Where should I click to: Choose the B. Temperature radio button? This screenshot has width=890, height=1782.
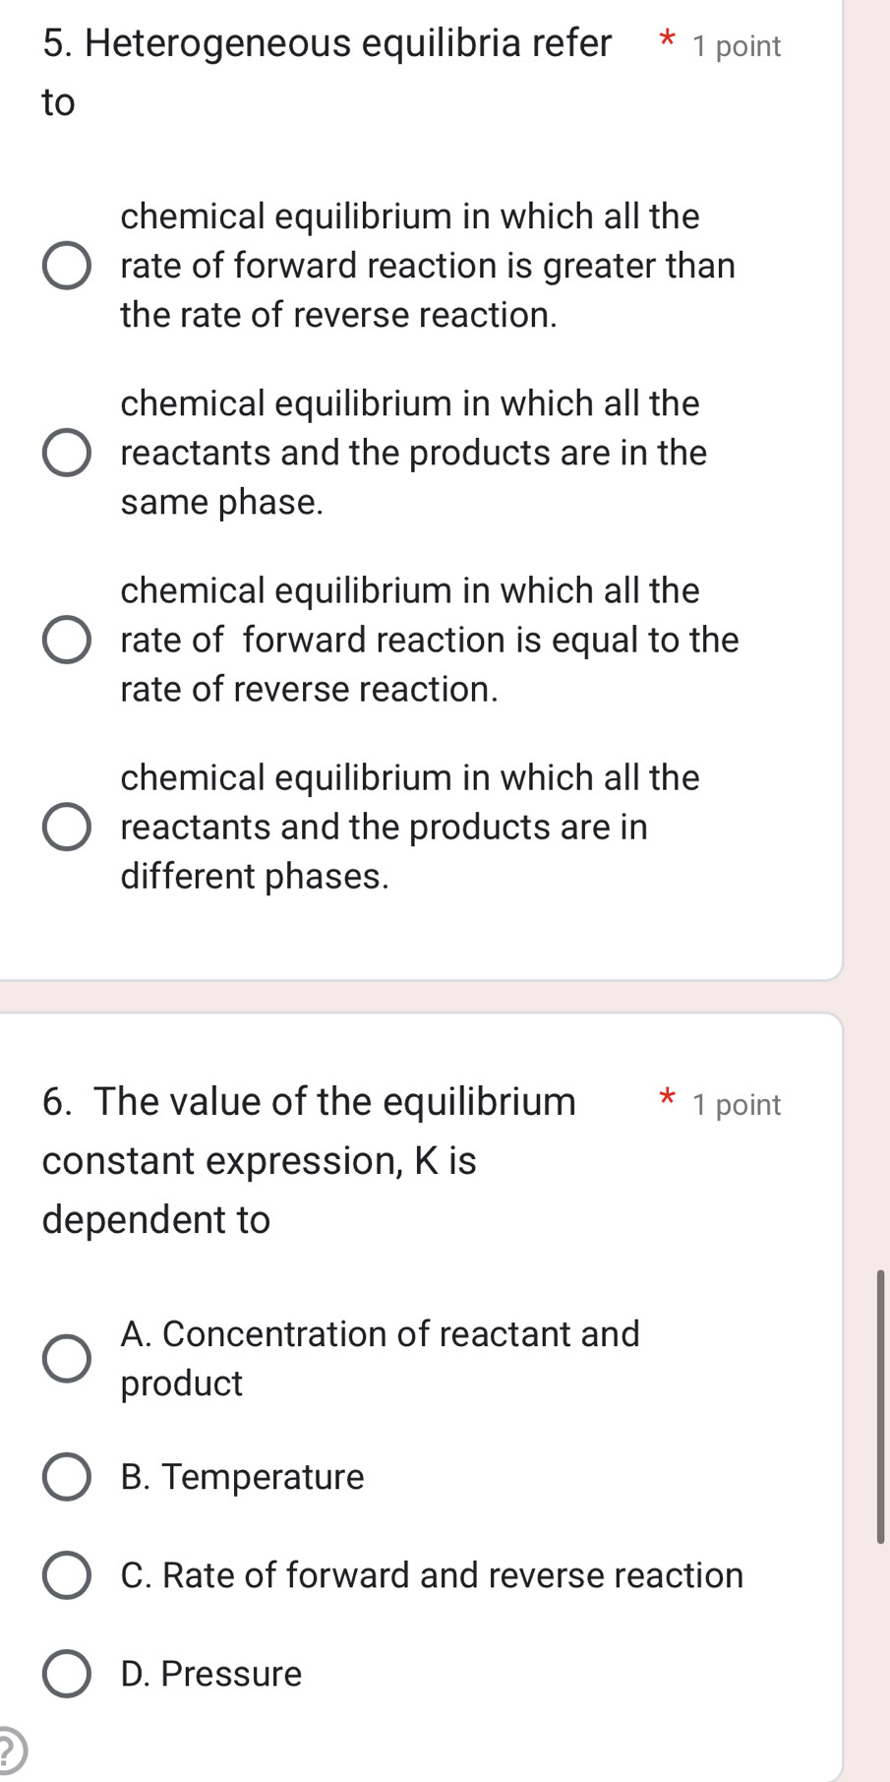(67, 1477)
